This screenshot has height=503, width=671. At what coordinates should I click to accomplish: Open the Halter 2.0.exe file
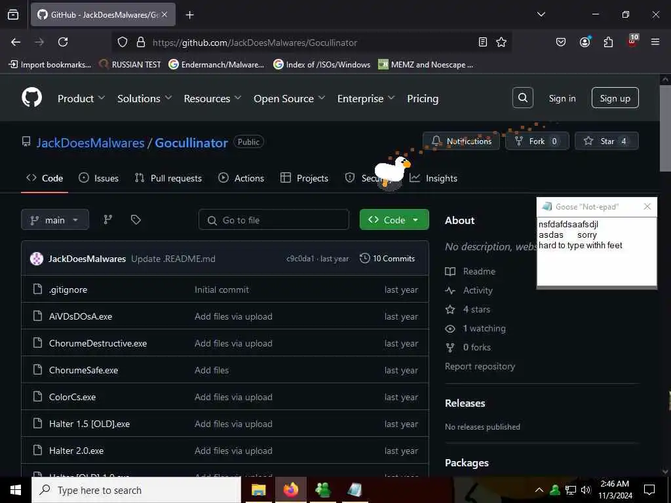coord(76,451)
